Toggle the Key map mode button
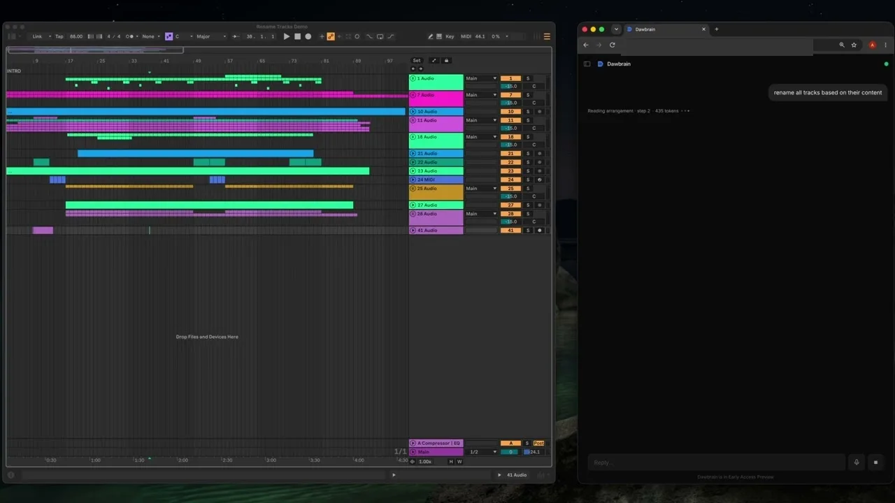The height and width of the screenshot is (503, 895). tap(450, 36)
